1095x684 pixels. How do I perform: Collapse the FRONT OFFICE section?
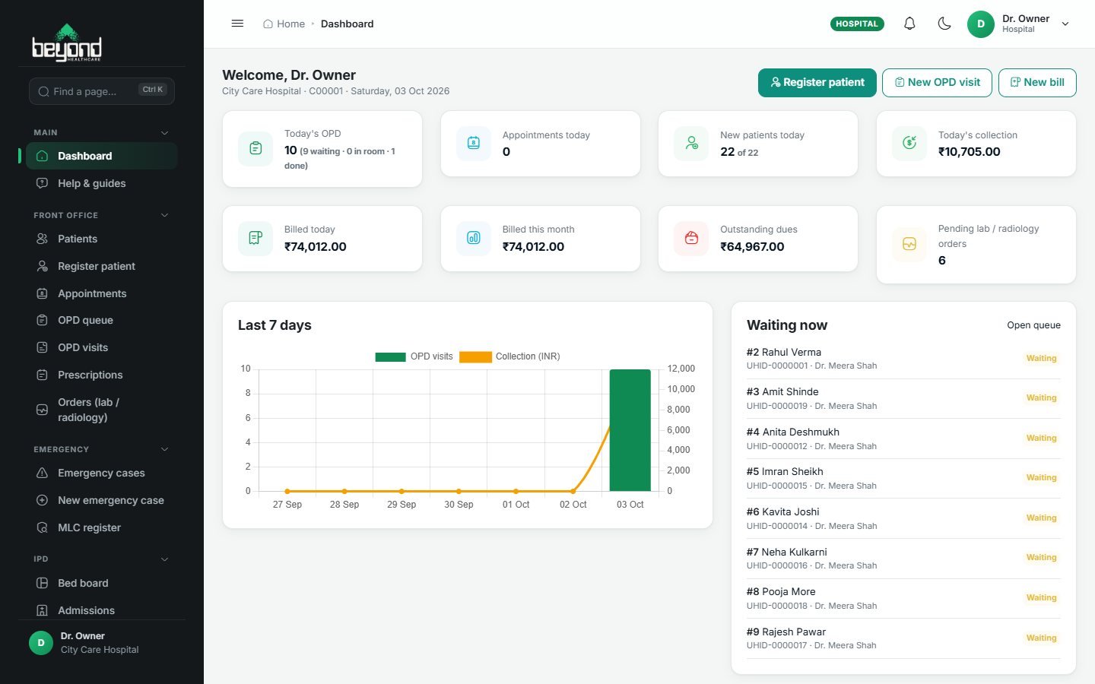(x=164, y=215)
